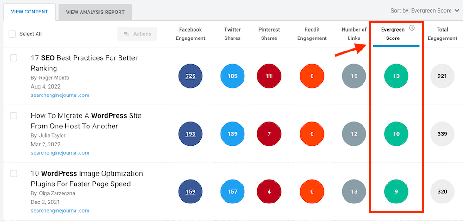This screenshot has height=222, width=463.
Task: Click Reddit engagement bubble in WordPress migration row
Action: (x=312, y=134)
